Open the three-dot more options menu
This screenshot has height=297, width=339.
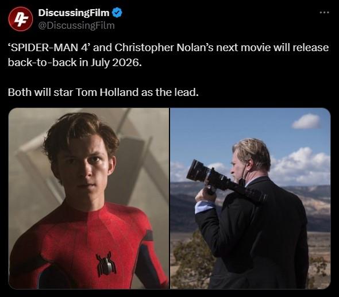click(x=324, y=13)
